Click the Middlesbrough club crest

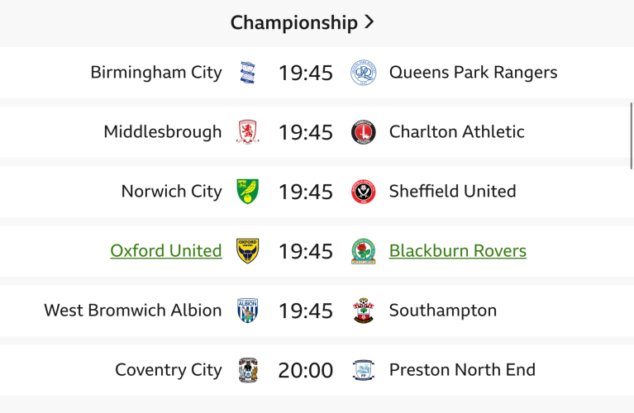pyautogui.click(x=247, y=132)
